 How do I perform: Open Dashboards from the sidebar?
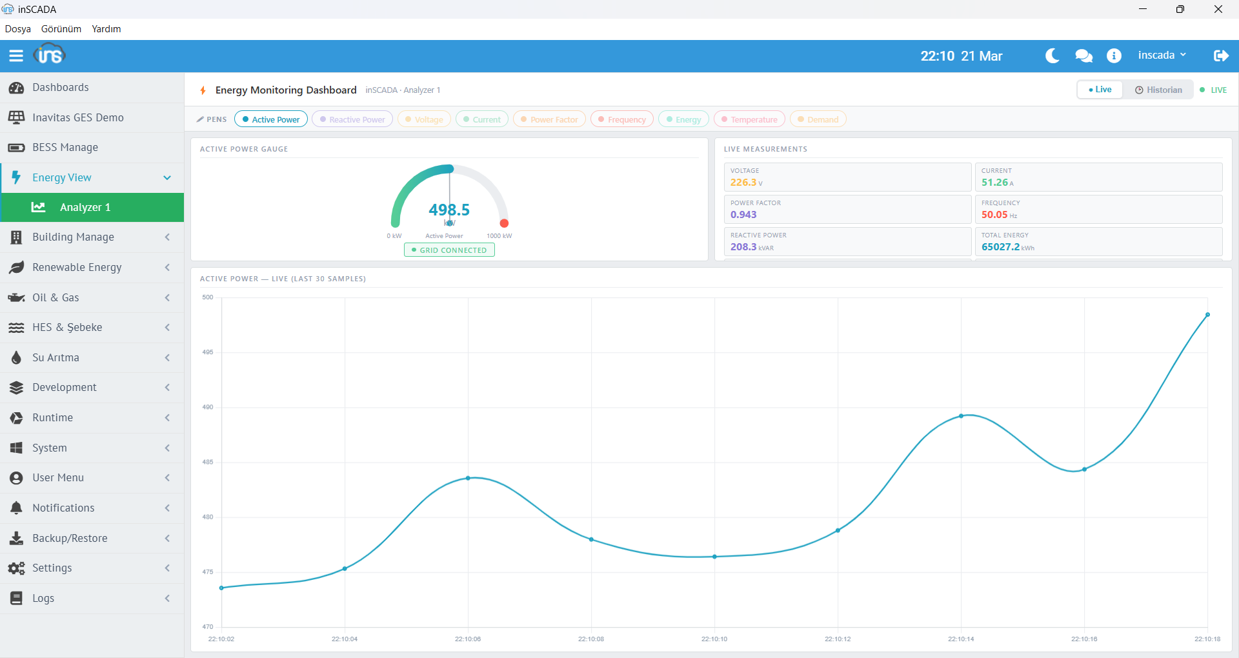click(x=61, y=88)
